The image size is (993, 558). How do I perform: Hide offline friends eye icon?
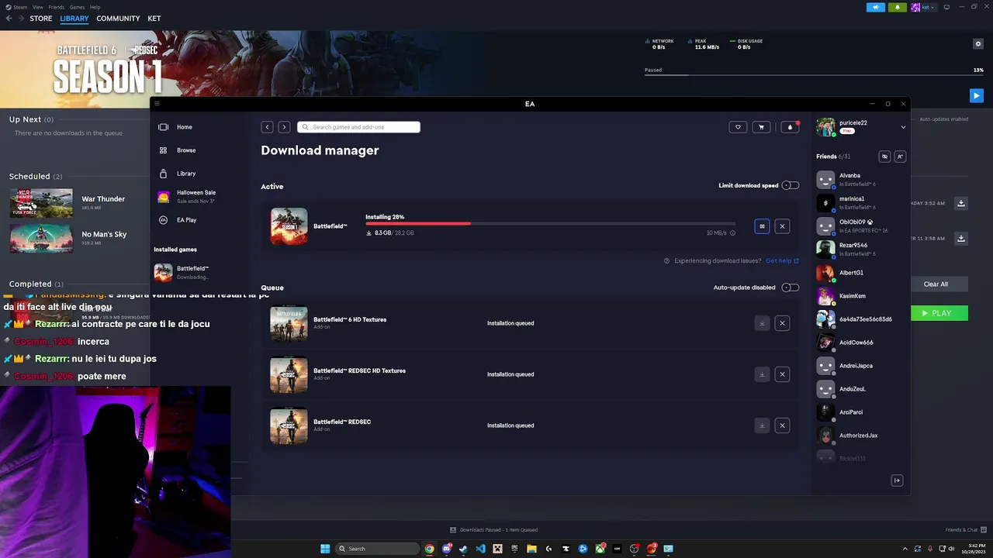(x=884, y=157)
